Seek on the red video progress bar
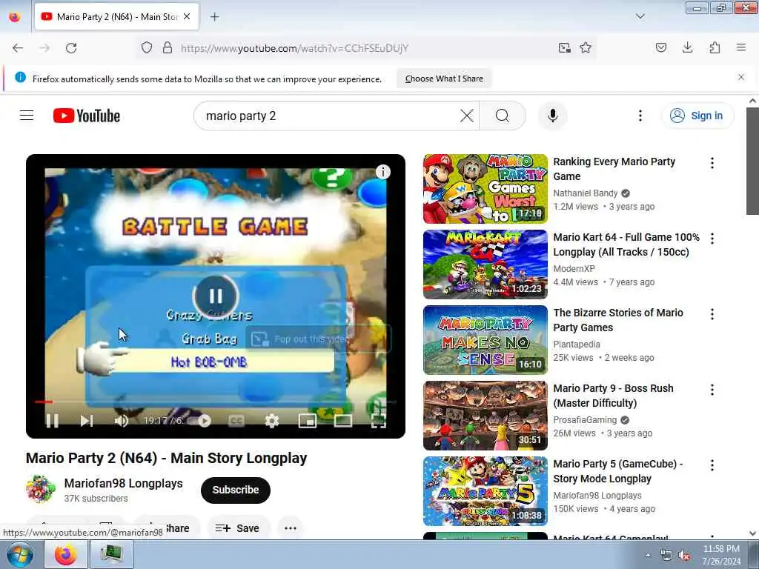Image resolution: width=759 pixels, height=569 pixels. pos(216,402)
